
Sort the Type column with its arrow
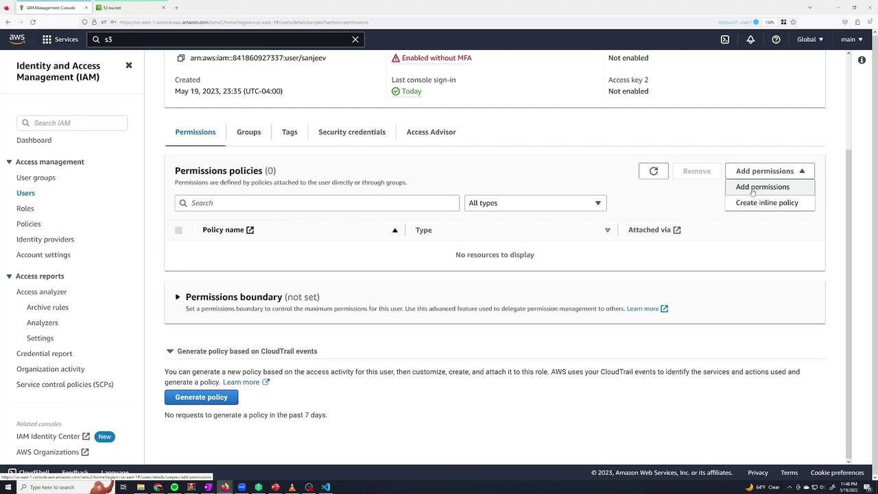[607, 231]
